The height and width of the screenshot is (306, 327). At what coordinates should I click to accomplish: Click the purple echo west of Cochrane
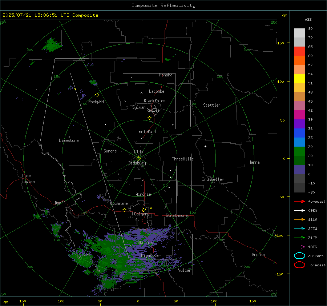(x=101, y=197)
